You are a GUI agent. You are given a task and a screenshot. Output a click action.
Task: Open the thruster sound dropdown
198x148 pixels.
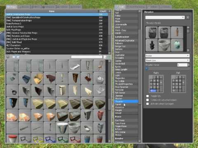pos(167,60)
